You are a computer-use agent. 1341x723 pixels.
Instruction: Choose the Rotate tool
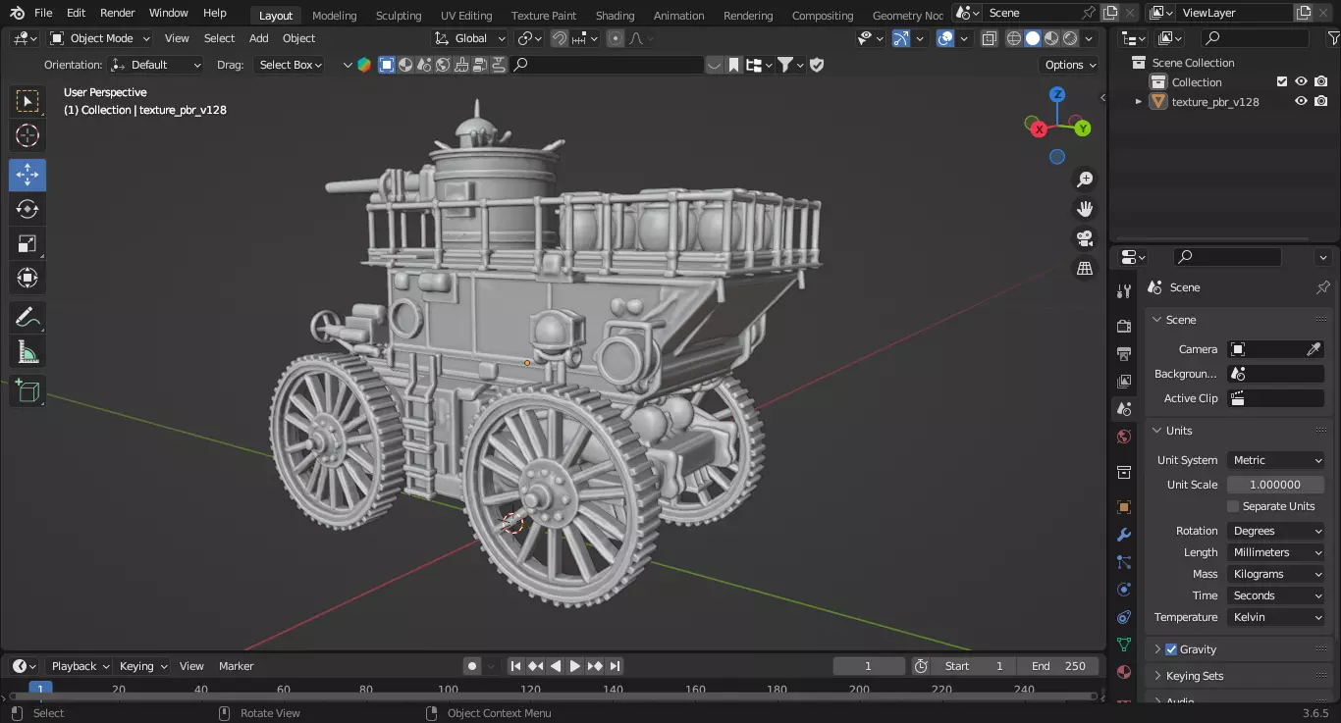27,209
